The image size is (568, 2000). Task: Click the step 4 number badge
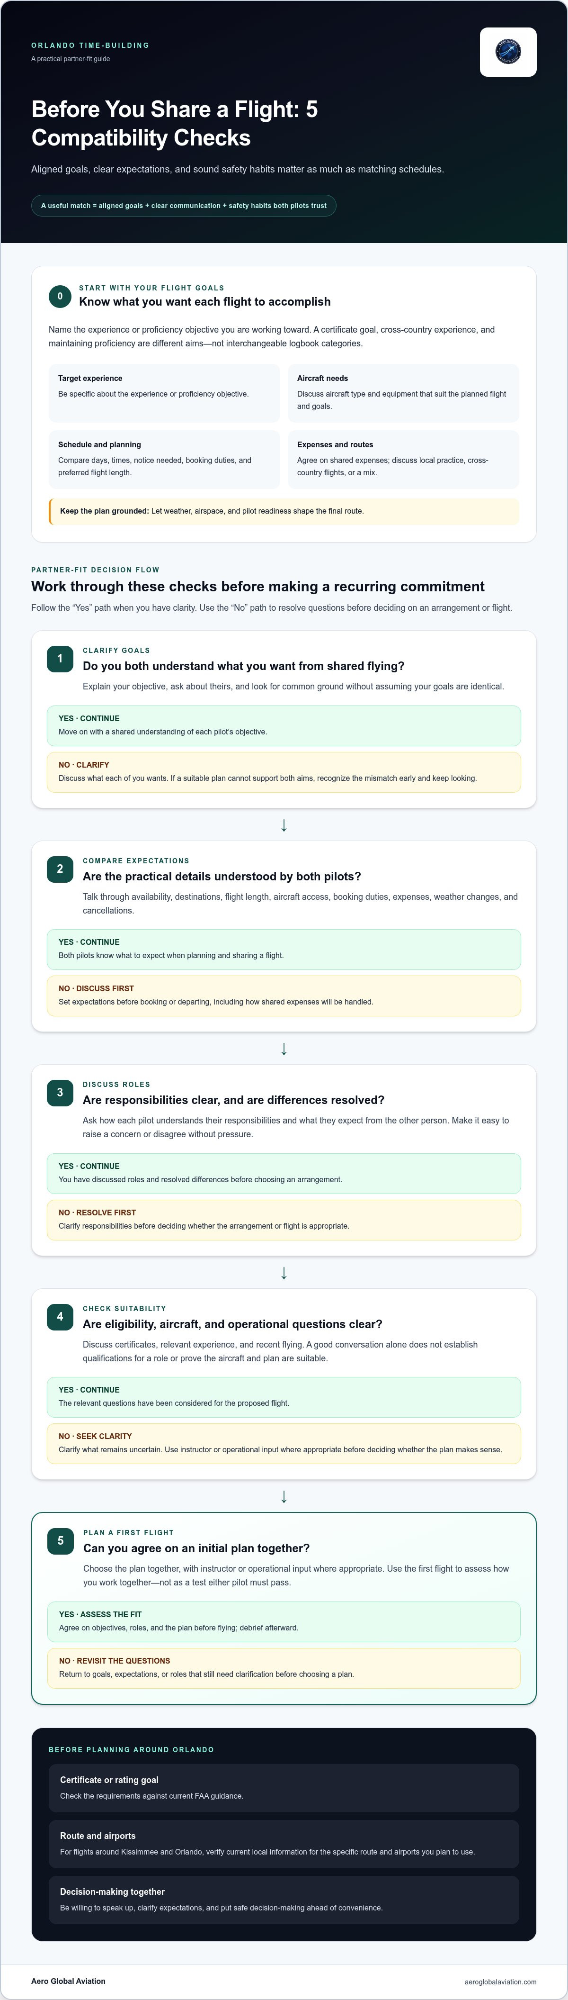[60, 1317]
